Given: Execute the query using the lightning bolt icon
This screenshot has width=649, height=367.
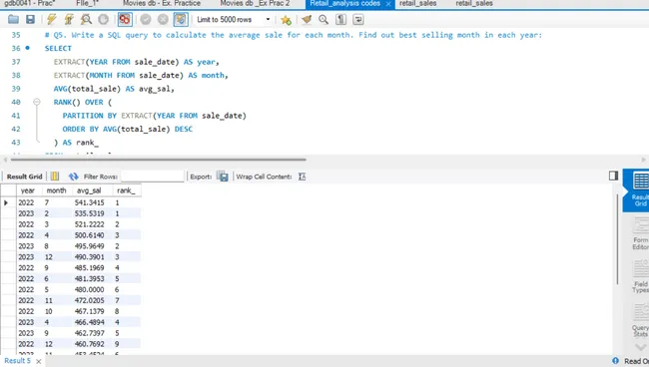Looking at the screenshot, I should [51, 19].
